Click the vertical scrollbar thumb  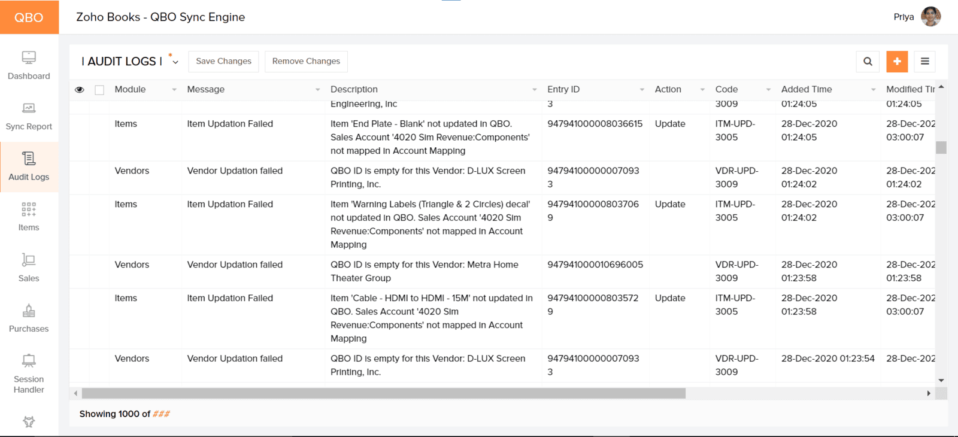(x=941, y=147)
